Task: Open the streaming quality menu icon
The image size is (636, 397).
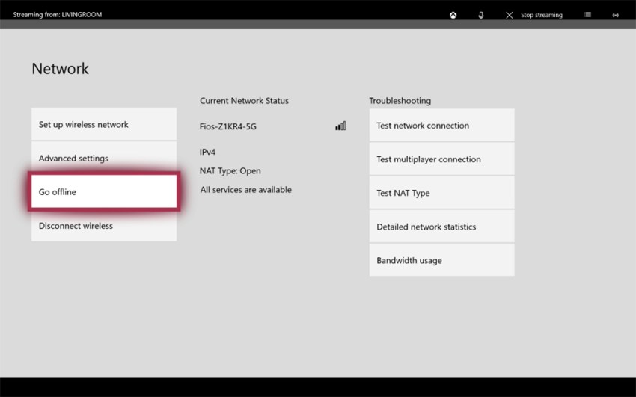Action: click(587, 15)
